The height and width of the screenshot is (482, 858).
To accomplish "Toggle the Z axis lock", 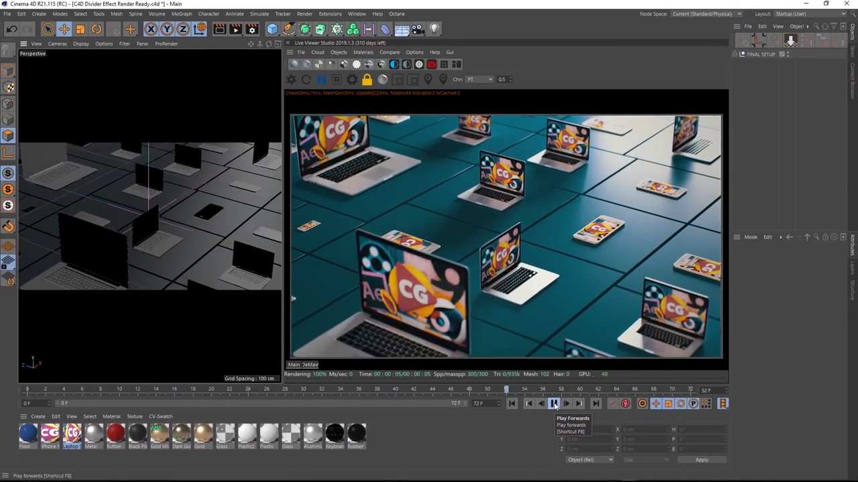I will click(183, 29).
